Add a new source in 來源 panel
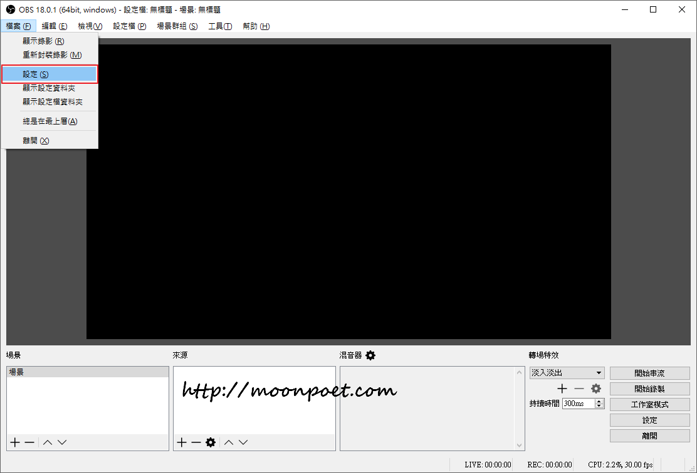The width and height of the screenshot is (697, 473). [182, 442]
